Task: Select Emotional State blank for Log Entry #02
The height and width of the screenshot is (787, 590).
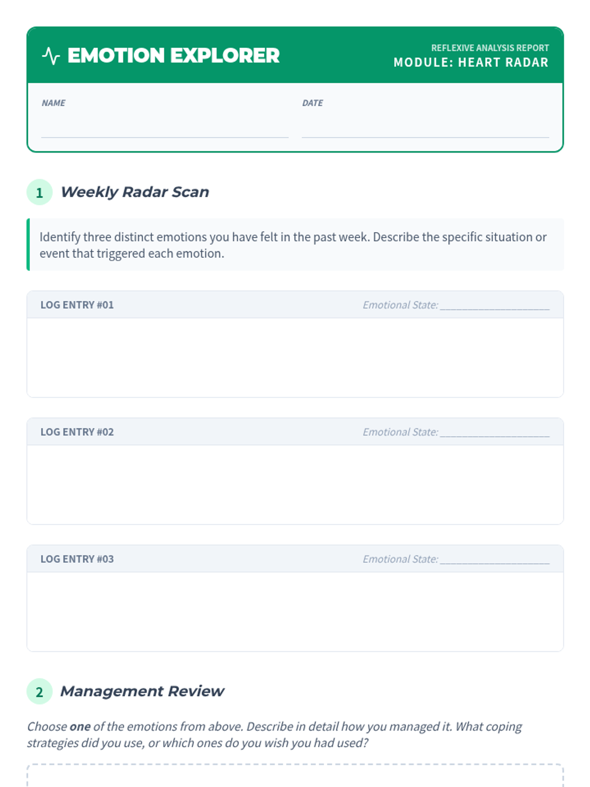Action: click(495, 432)
